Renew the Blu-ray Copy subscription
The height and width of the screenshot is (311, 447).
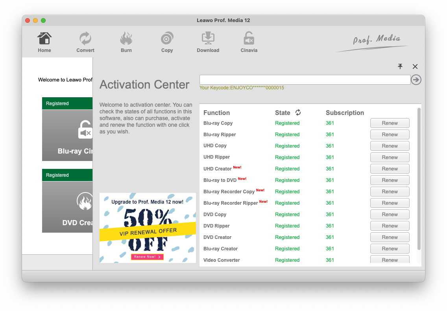(x=390, y=123)
